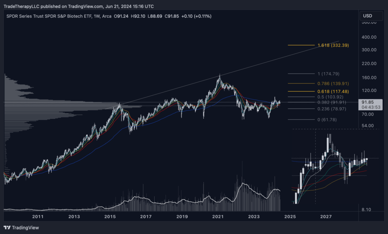Click the 0.236 (78.97) Fibonacci label
Screen dimensions: 388x234
[332, 109]
